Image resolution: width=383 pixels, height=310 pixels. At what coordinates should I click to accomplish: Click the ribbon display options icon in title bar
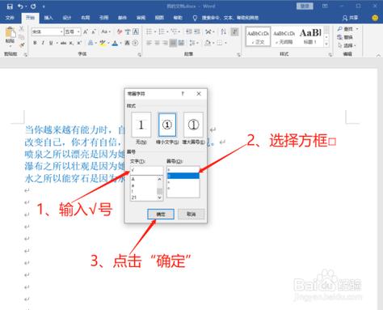pyautogui.click(x=325, y=6)
